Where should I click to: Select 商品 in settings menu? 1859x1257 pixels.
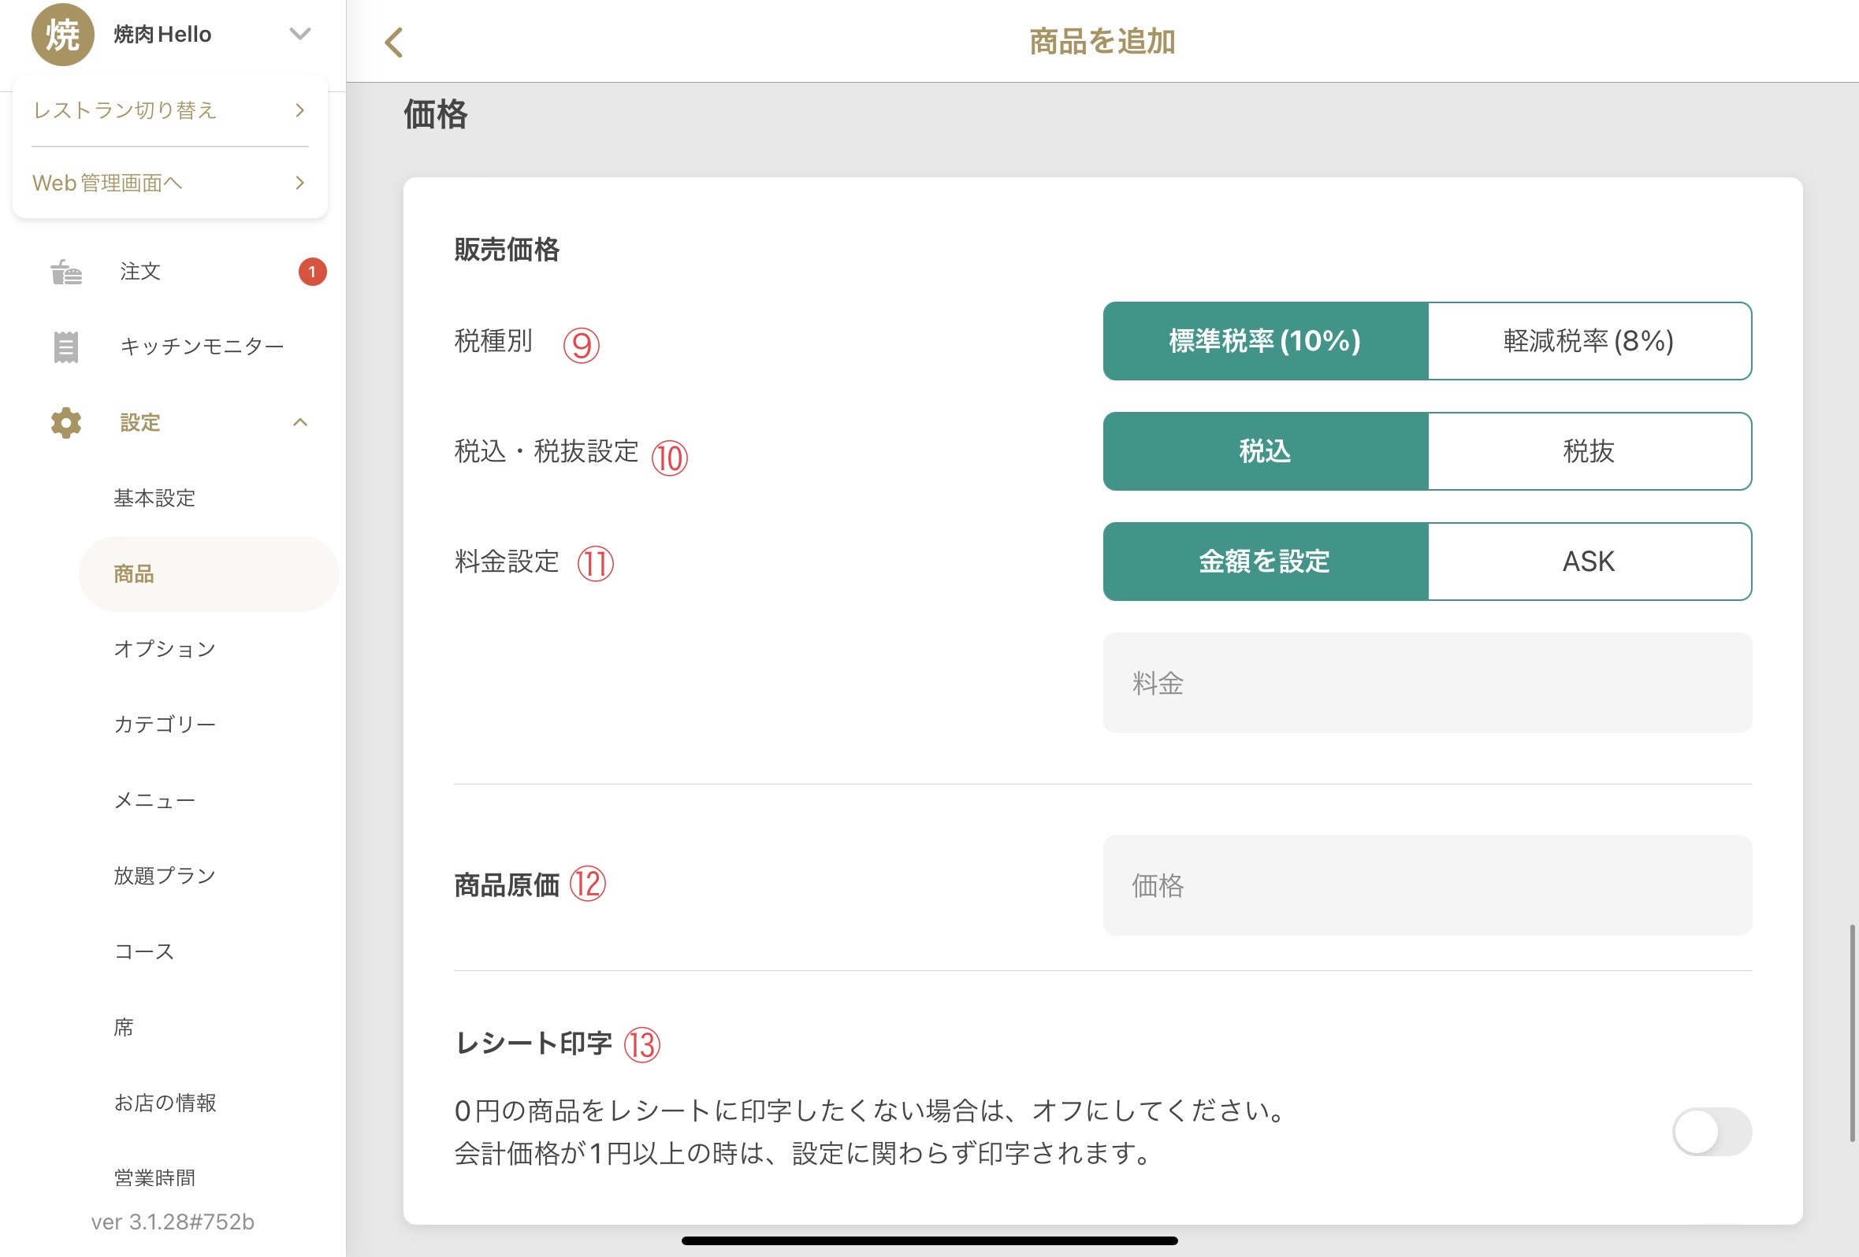(x=209, y=574)
